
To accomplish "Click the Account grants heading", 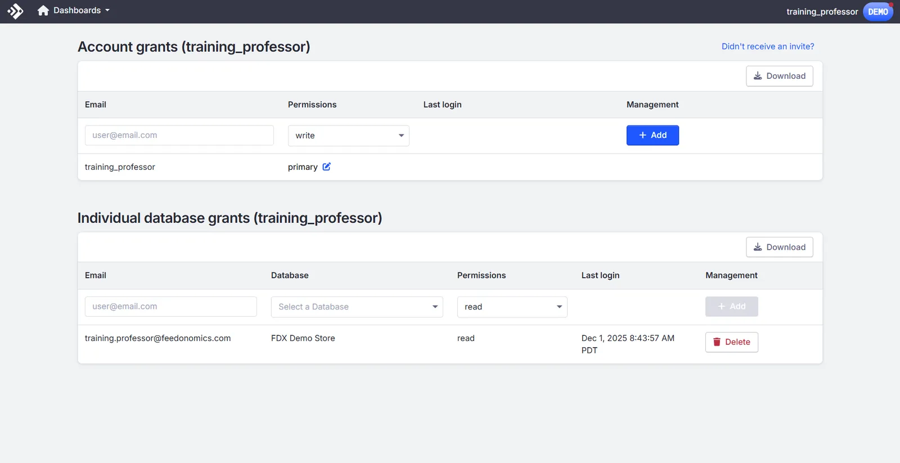I will coord(194,47).
